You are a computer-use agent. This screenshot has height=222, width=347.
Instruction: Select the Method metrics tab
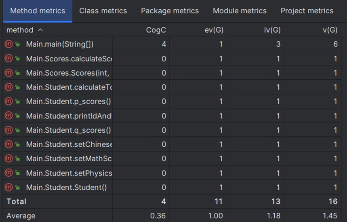click(x=38, y=11)
